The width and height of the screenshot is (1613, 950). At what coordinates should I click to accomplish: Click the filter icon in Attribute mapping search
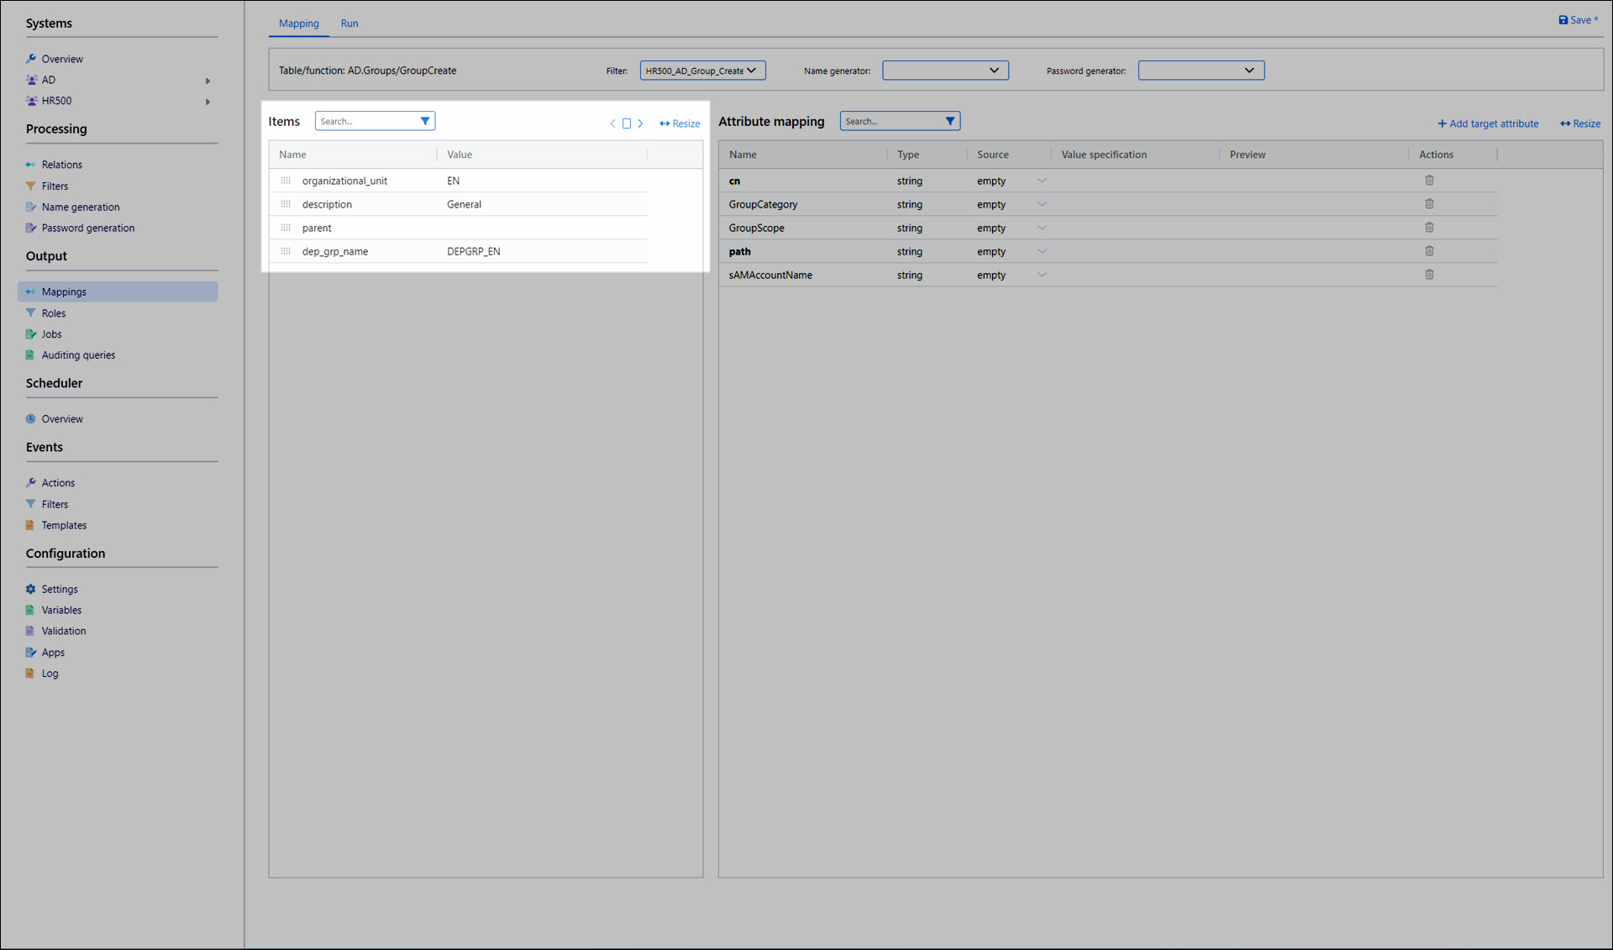pyautogui.click(x=950, y=121)
